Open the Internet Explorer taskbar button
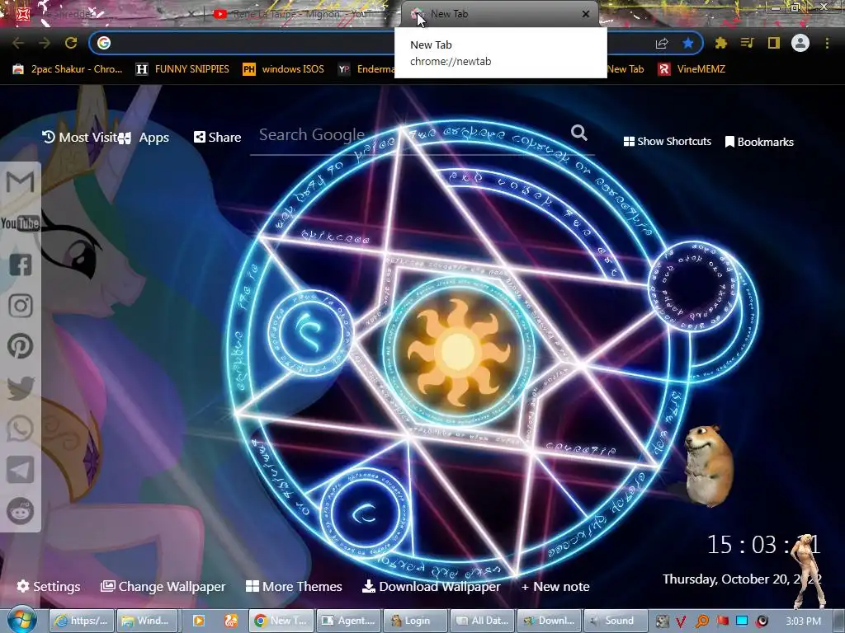 point(83,621)
